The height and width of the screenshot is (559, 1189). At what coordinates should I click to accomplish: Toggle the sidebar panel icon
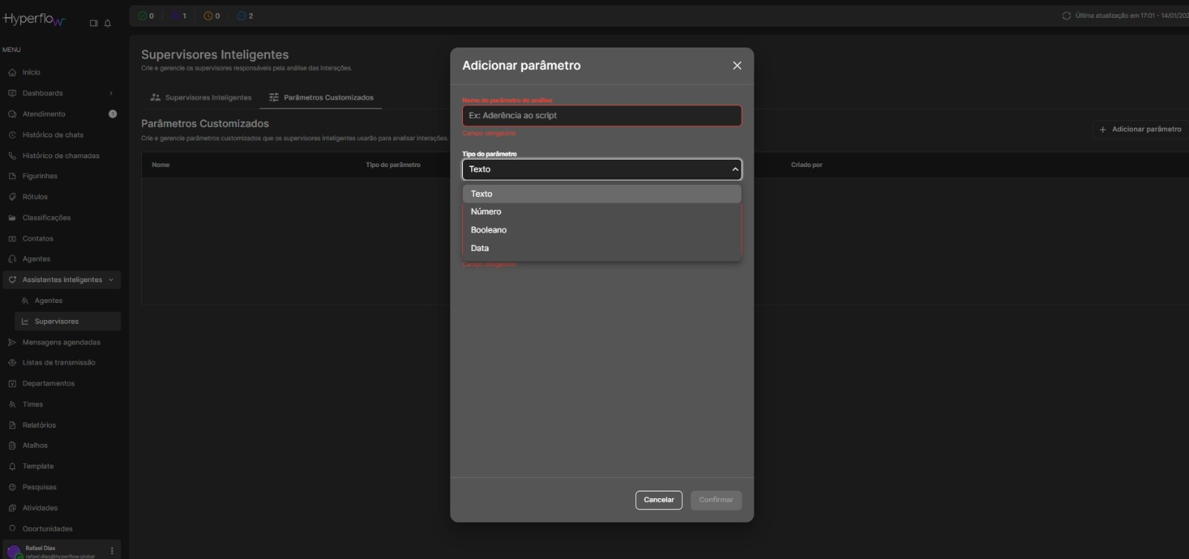(94, 23)
